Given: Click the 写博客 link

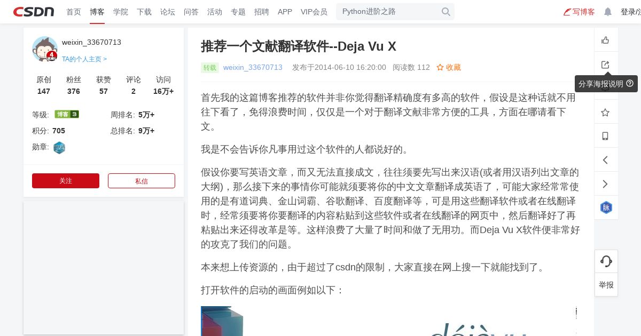Looking at the screenshot, I should point(579,12).
